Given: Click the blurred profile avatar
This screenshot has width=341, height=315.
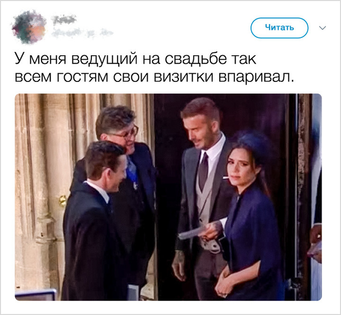Looking at the screenshot, I should tap(29, 27).
